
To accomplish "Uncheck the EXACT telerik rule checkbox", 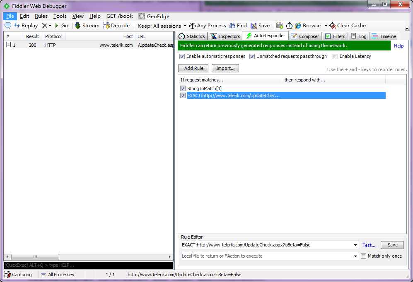I will 183,95.
